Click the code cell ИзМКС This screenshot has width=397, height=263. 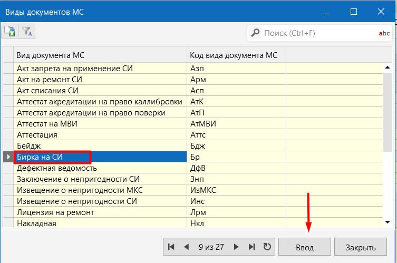tap(237, 190)
